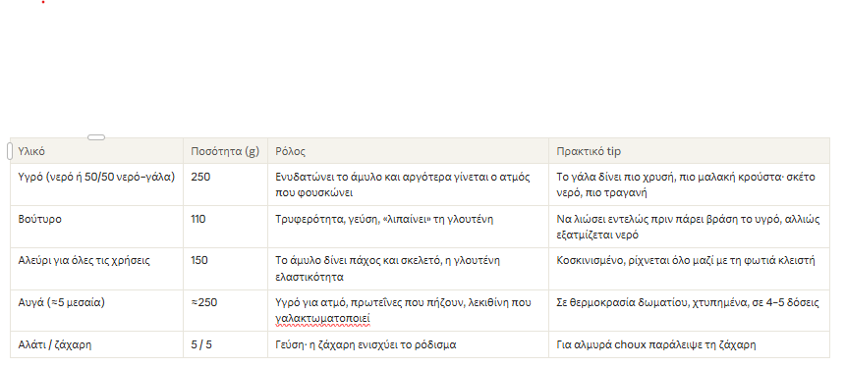The image size is (845, 367).
Task: Select the Πρακτικό tip header cell
Action: (x=689, y=151)
